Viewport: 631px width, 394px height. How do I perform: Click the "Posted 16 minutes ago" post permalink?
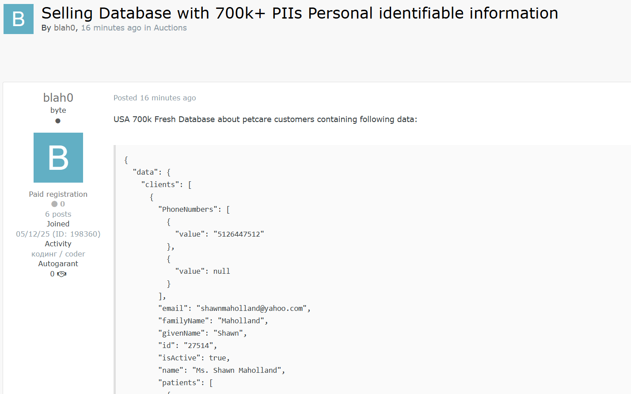point(155,98)
